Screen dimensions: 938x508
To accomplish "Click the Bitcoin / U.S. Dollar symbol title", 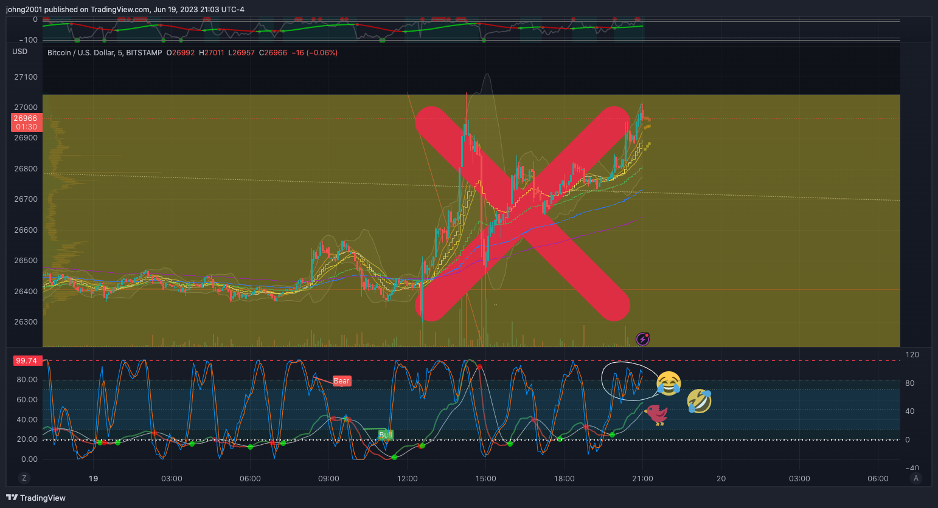I will point(105,53).
